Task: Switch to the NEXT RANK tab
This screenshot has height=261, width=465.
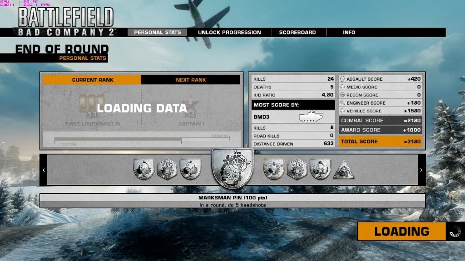Action: coord(191,80)
